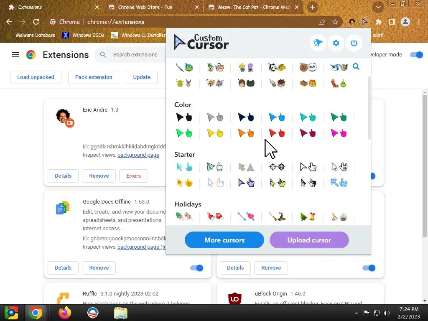Open Eric Andre background page link
The width and height of the screenshot is (428, 321).
(138, 155)
